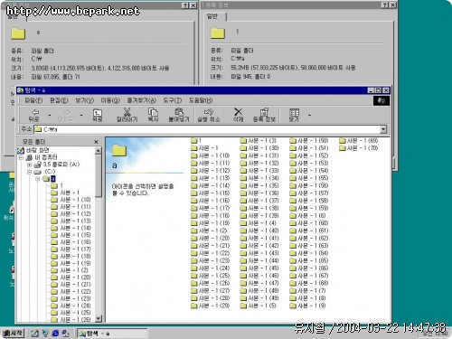Image resolution: width=452 pixels, height=339 pixels.
Task: Open Back button history dropdown arrow
Action: pos(50,115)
